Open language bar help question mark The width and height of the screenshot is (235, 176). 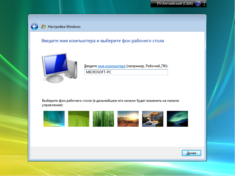coord(198,4)
